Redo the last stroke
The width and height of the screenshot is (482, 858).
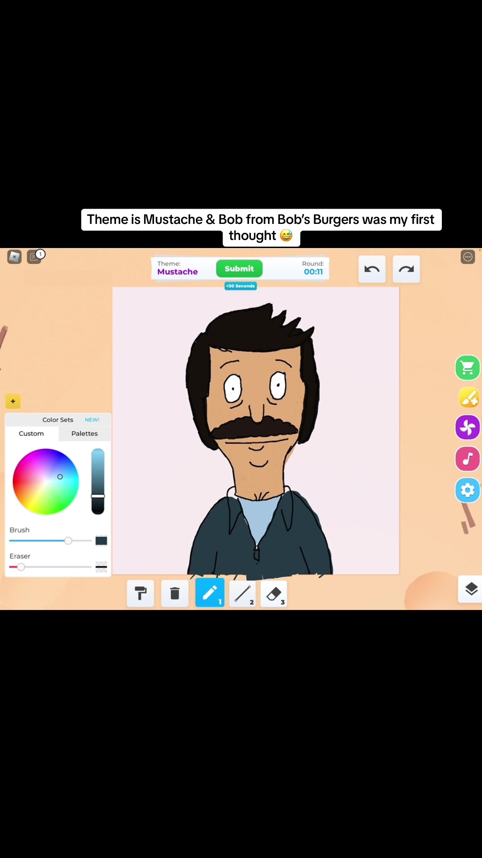coord(406,269)
